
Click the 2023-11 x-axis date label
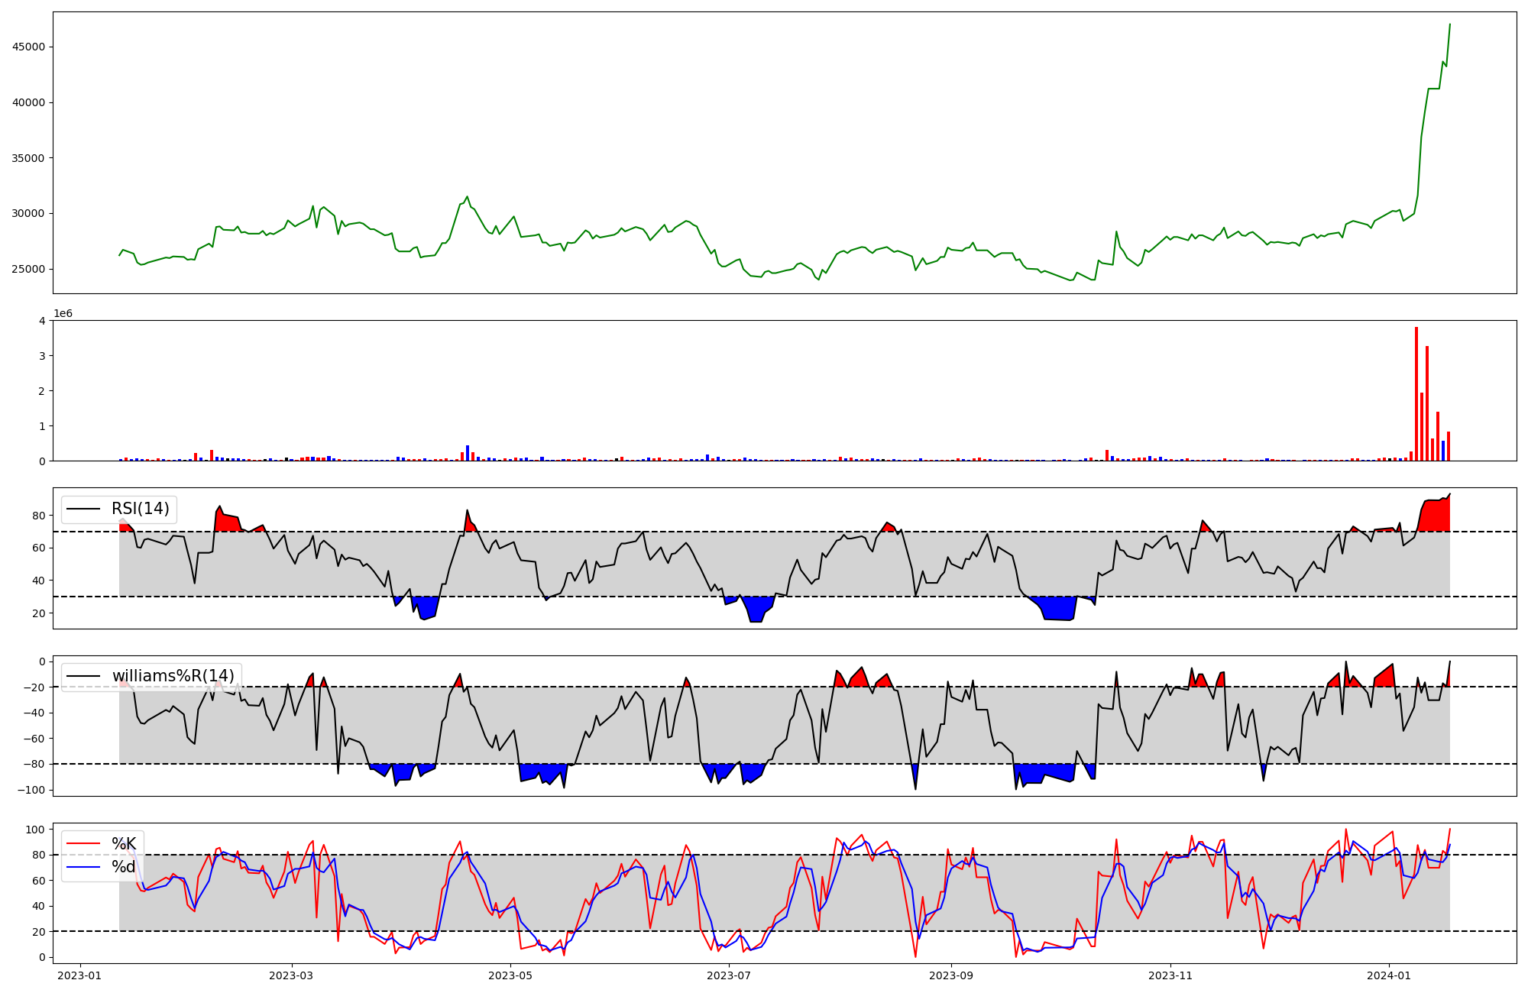(1170, 975)
